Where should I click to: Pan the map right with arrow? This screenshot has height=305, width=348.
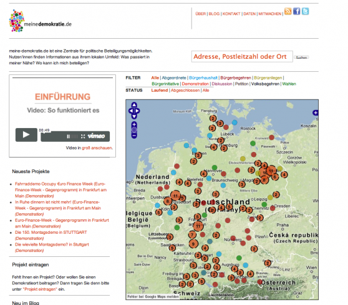(137, 111)
